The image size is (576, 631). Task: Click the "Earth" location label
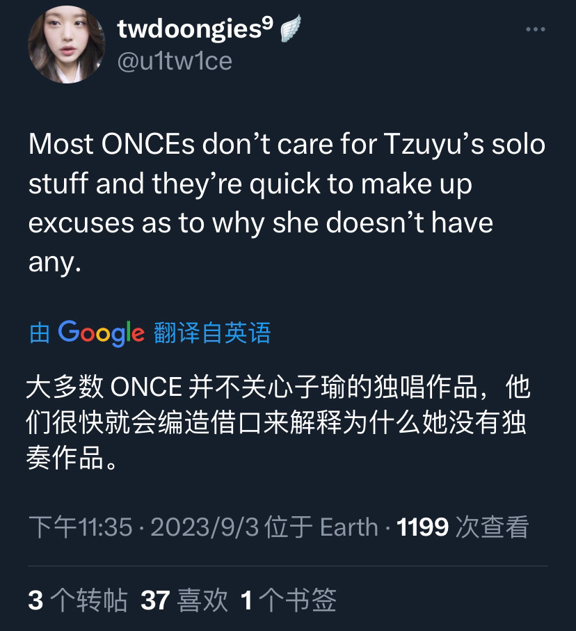click(x=349, y=527)
